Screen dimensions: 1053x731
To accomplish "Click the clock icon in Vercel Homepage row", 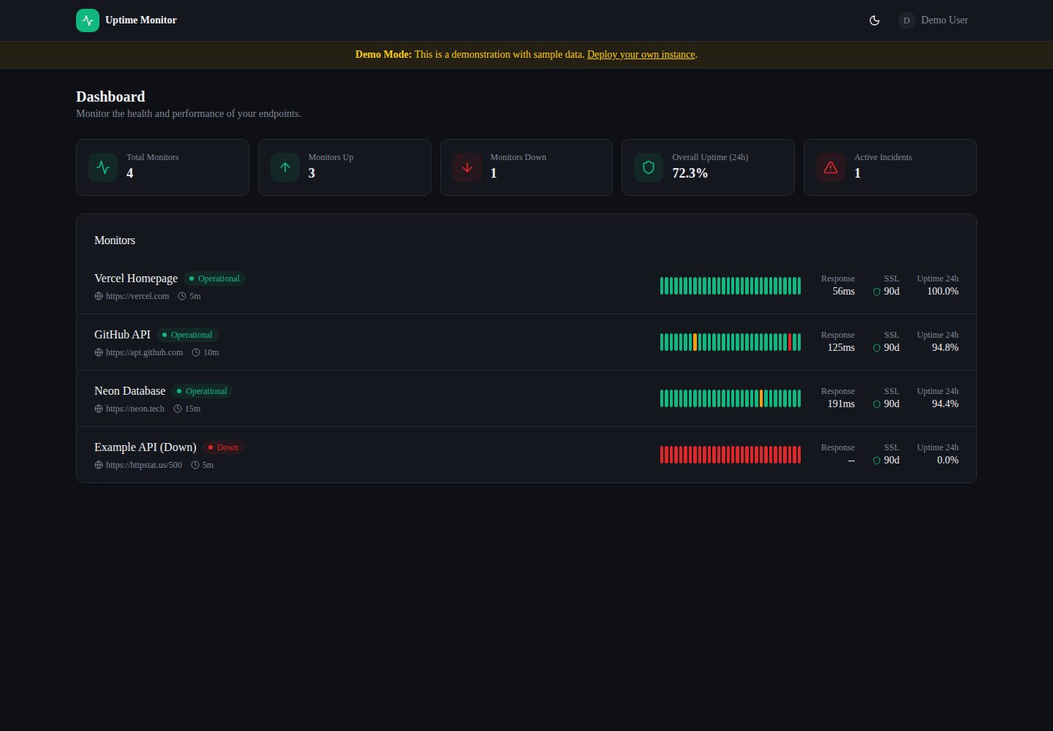I will pyautogui.click(x=182, y=296).
